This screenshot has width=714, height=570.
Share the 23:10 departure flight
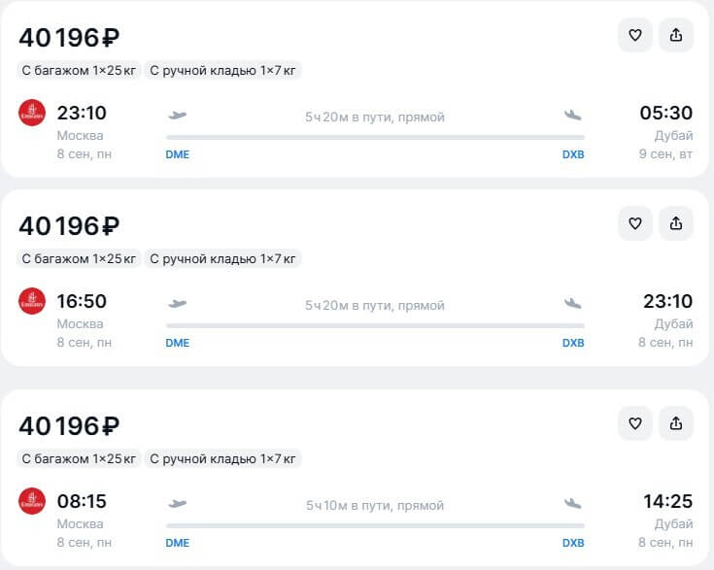tap(676, 35)
